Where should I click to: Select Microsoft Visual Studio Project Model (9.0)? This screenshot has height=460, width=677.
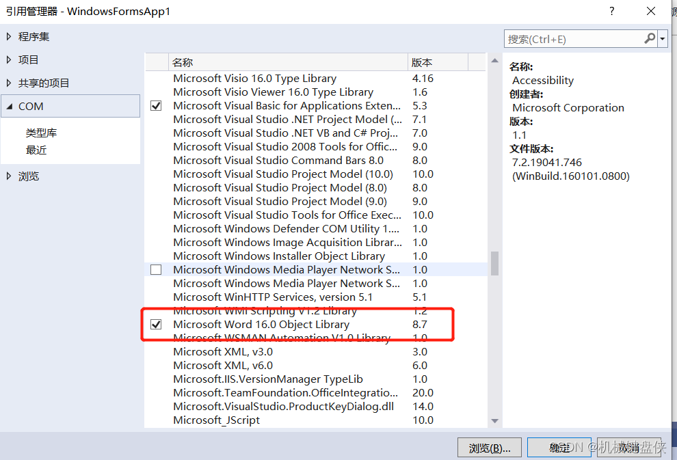tap(316, 202)
